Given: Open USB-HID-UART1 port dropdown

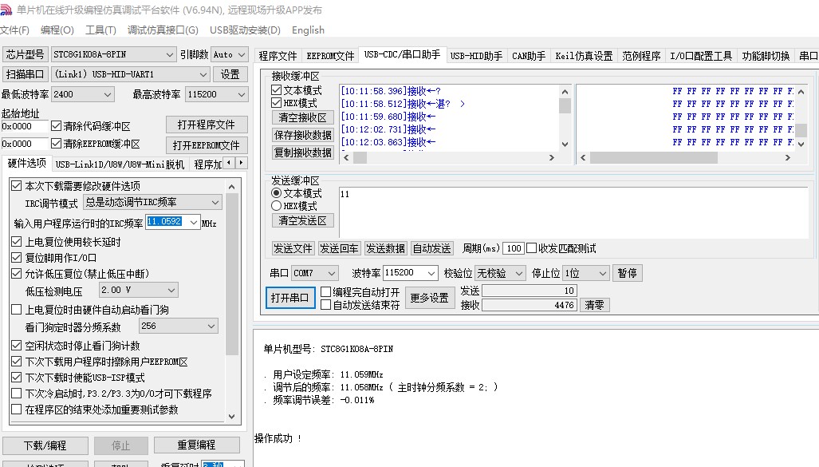Looking at the screenshot, I should [x=203, y=74].
